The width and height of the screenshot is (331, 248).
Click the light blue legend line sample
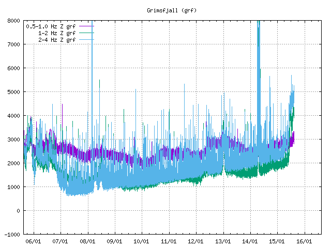86,39
